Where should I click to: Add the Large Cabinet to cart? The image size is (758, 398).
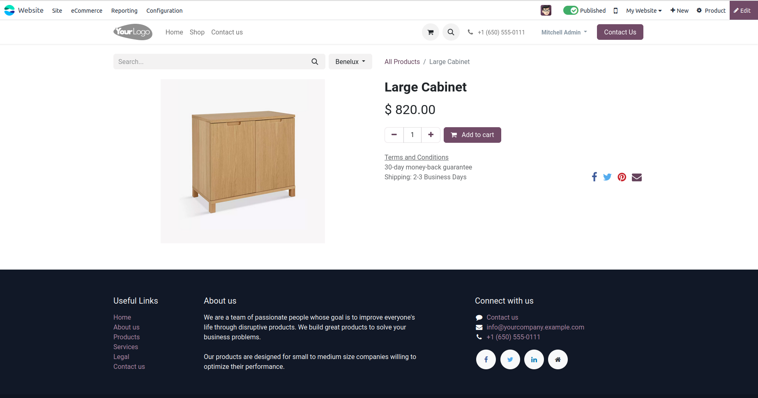click(472, 135)
